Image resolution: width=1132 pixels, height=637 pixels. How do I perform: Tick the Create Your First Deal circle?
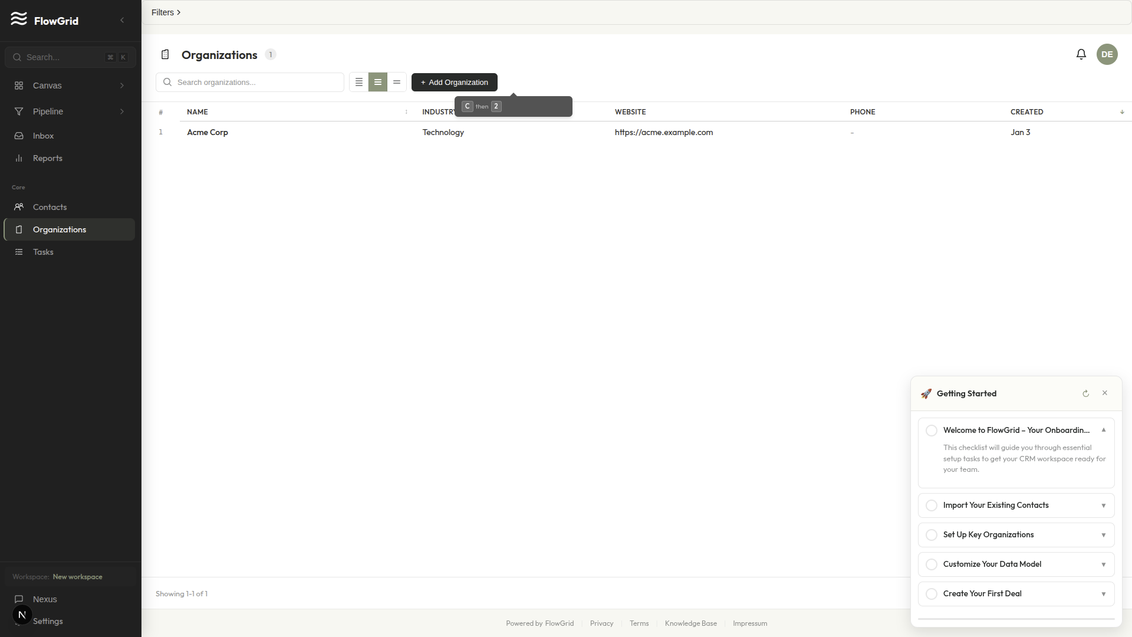932,594
